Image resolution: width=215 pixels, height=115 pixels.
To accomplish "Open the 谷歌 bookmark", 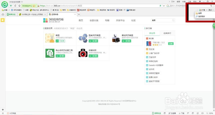I will [26, 10].
